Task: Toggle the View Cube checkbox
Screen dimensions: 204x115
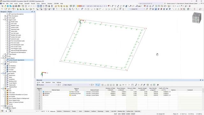Action: click(5, 93)
